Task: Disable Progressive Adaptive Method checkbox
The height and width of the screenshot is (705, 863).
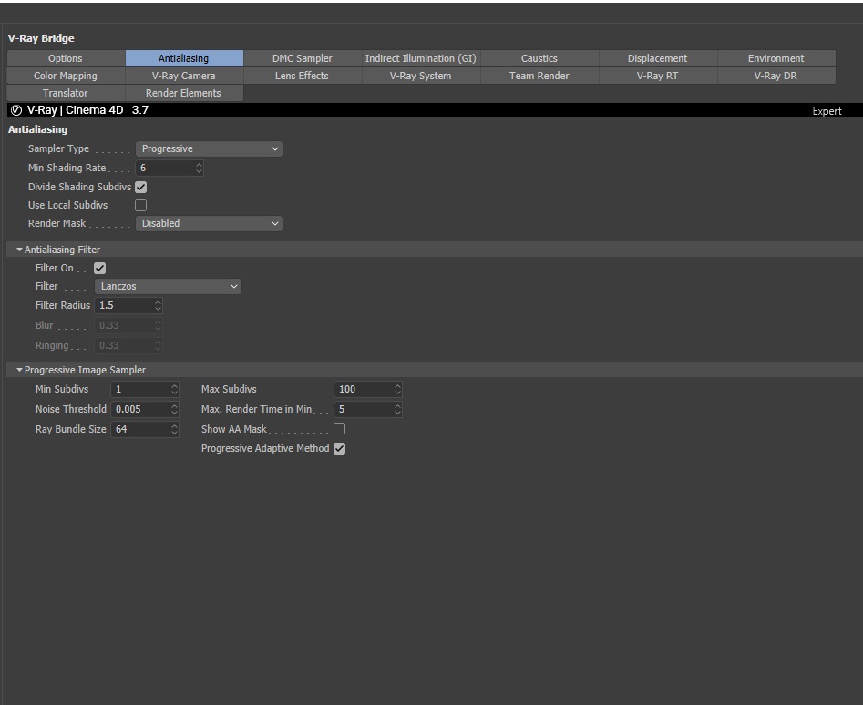Action: click(340, 449)
